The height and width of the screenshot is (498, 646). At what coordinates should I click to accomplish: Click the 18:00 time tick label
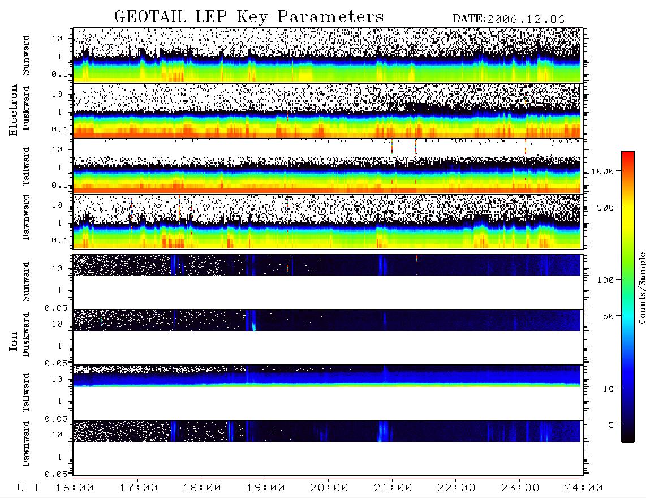203,488
